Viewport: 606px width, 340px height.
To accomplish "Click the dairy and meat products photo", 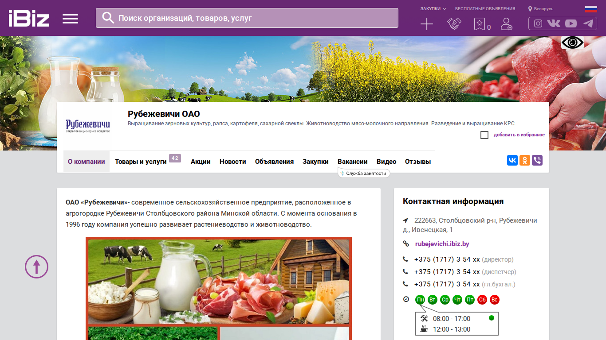I will pyautogui.click(x=219, y=282).
